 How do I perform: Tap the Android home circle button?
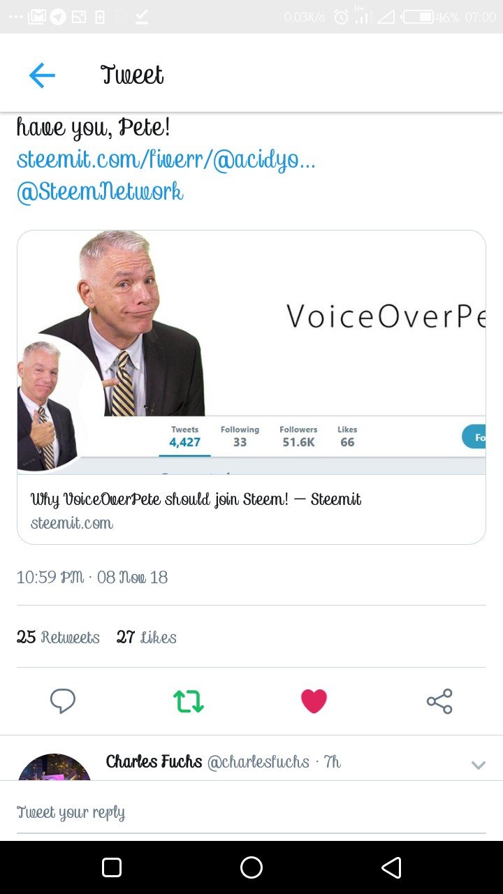[251, 867]
